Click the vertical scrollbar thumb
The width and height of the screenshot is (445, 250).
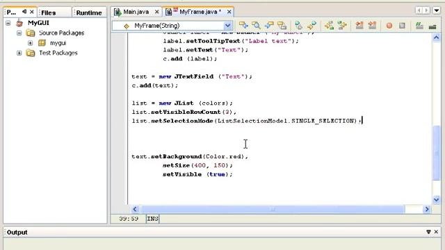point(437,153)
